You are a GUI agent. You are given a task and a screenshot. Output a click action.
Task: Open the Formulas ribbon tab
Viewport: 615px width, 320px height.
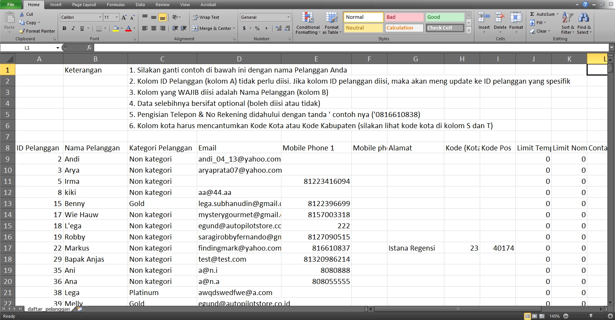[116, 5]
